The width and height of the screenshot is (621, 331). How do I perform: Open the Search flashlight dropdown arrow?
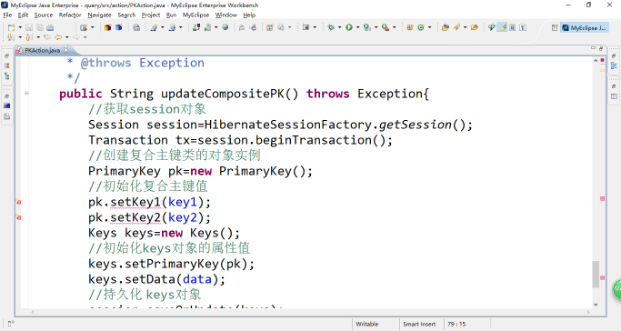465,27
